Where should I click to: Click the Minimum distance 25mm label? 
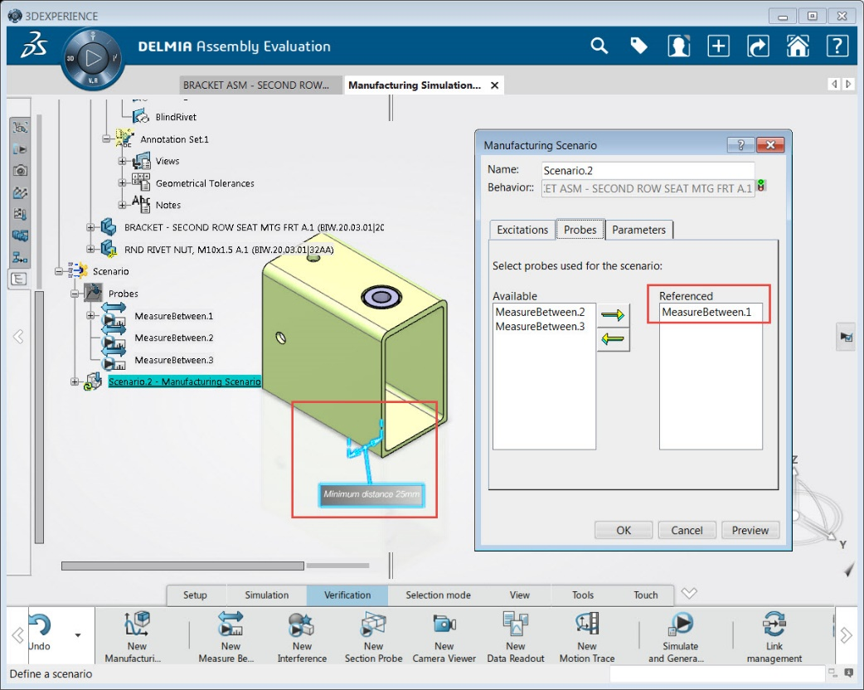pos(371,494)
